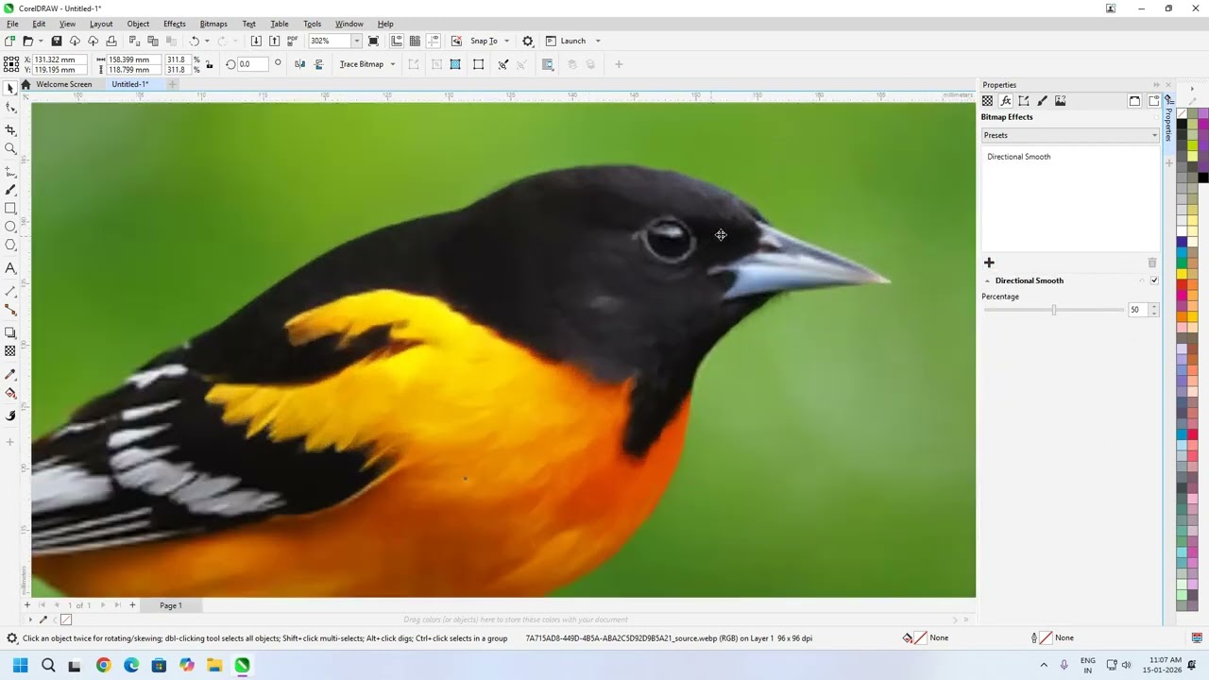Select the Freehand drawing tool
This screenshot has height=680, width=1209.
point(10,172)
